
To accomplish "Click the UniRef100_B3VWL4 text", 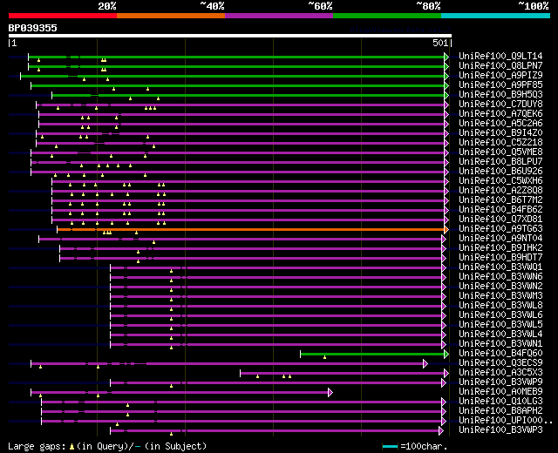I will (x=500, y=335).
